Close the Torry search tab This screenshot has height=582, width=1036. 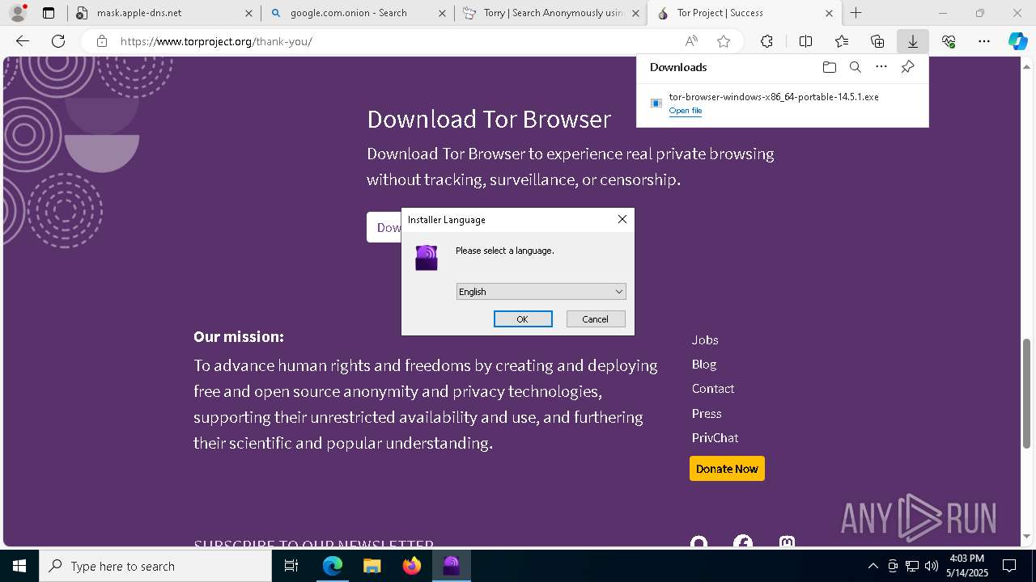636,13
